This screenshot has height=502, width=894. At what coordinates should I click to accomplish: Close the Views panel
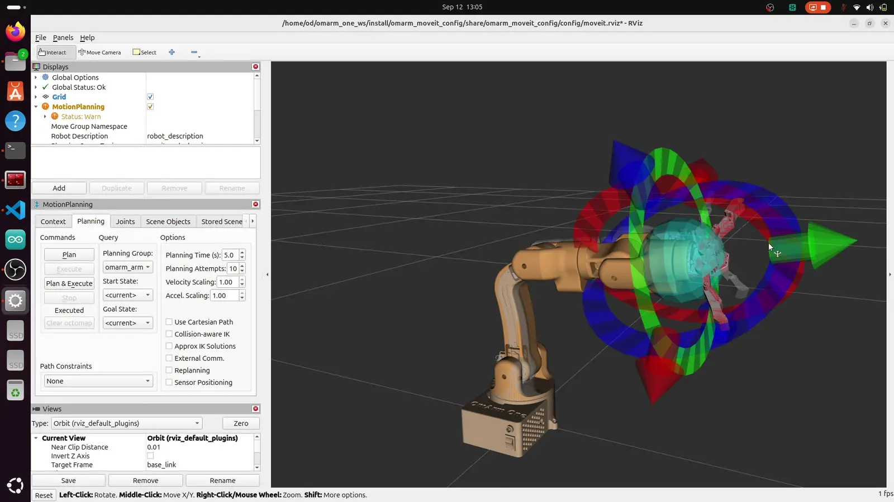click(256, 409)
